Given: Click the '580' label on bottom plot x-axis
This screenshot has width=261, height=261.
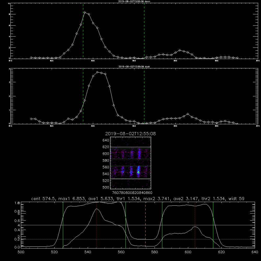Looking at the screenshot, I should (155, 252).
